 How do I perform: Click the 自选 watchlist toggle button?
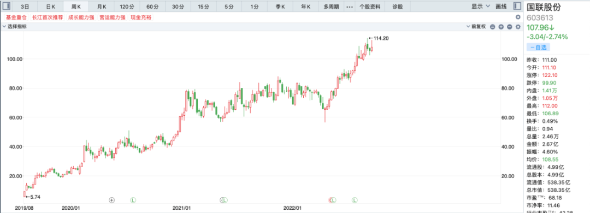[x=538, y=48]
